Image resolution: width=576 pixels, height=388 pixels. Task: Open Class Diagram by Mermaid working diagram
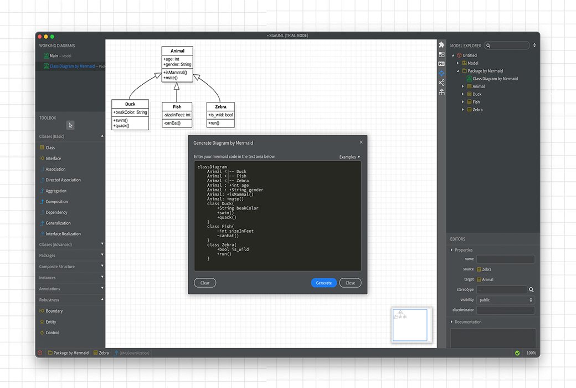[x=71, y=66]
